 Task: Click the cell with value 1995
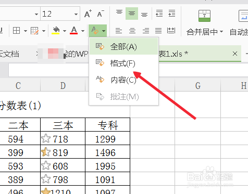[x=108, y=165]
